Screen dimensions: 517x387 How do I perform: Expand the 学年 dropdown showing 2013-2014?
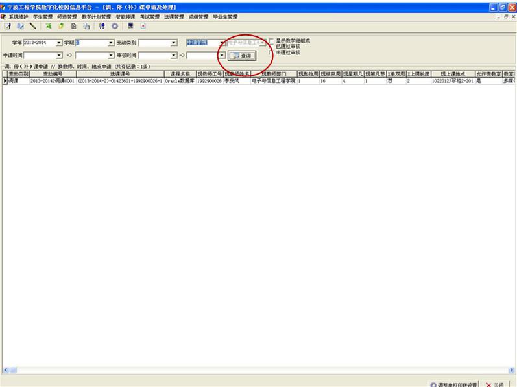59,43
